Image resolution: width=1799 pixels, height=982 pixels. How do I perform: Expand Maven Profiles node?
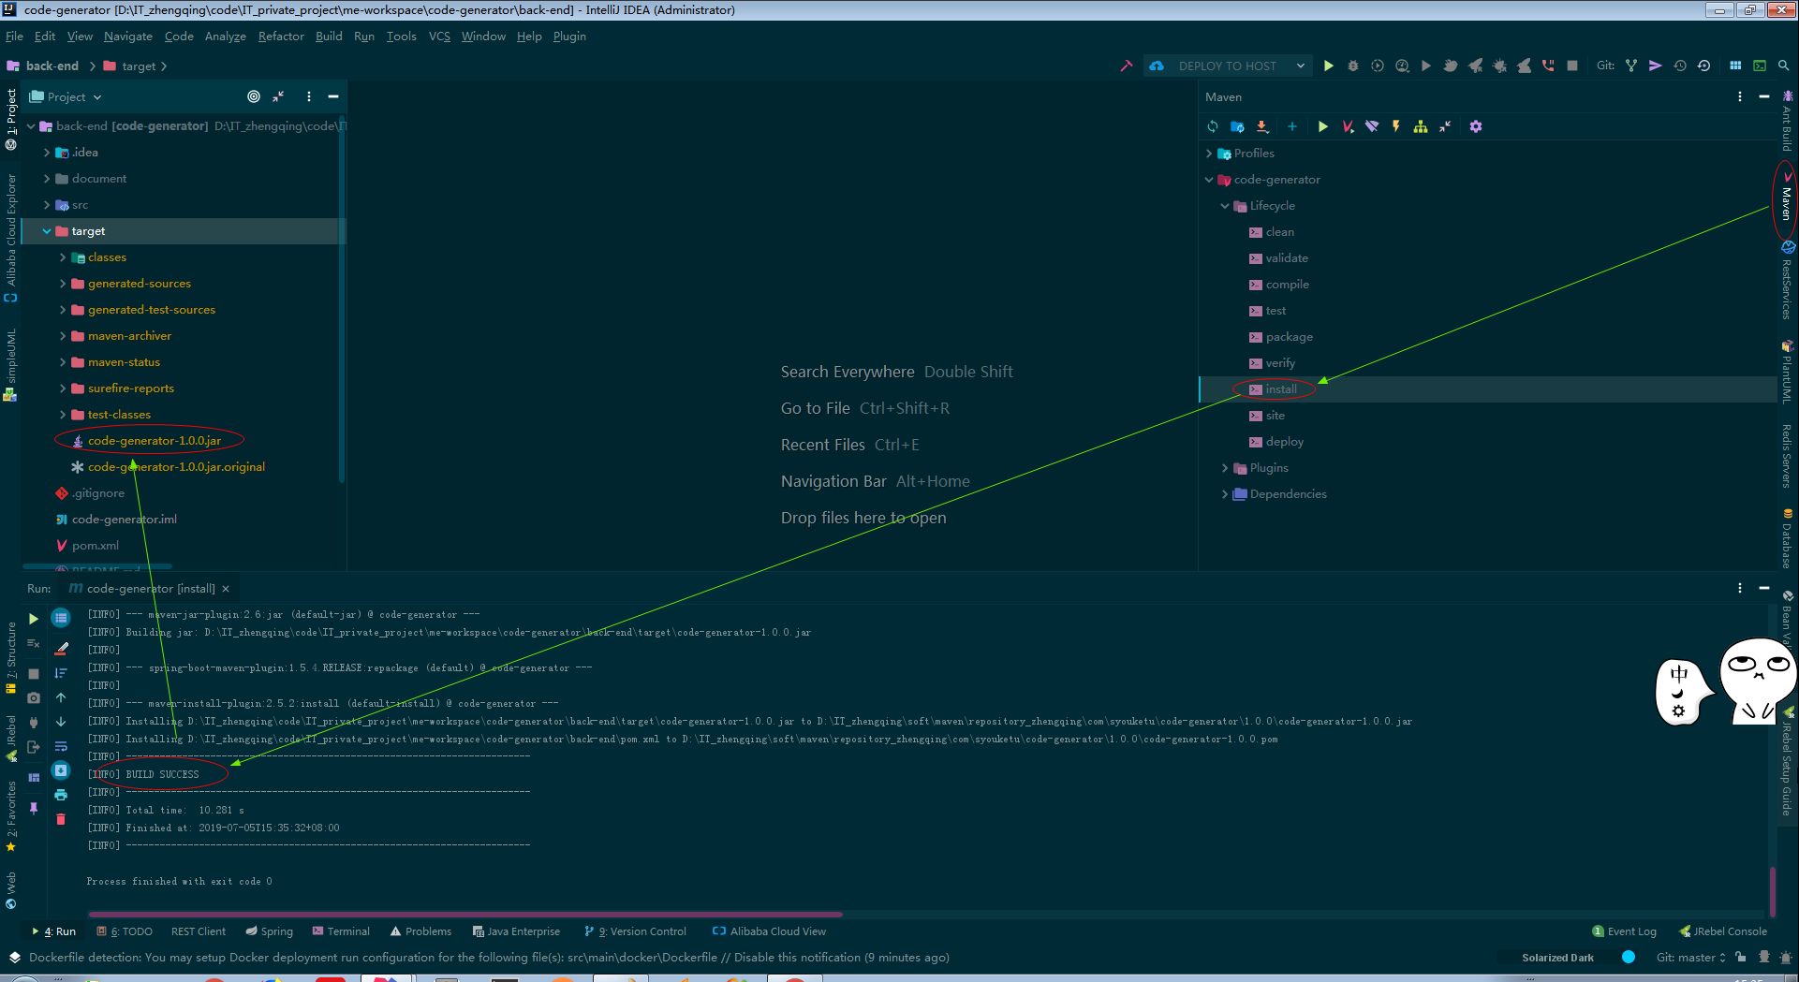pyautogui.click(x=1209, y=154)
